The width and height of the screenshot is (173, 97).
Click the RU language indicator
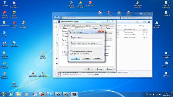pos(147,94)
